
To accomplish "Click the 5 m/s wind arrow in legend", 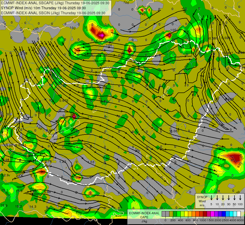I will click(211, 197).
